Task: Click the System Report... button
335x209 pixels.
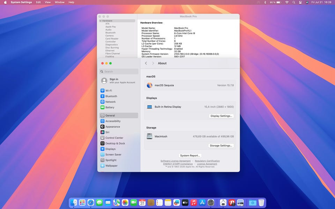Action: (190, 155)
